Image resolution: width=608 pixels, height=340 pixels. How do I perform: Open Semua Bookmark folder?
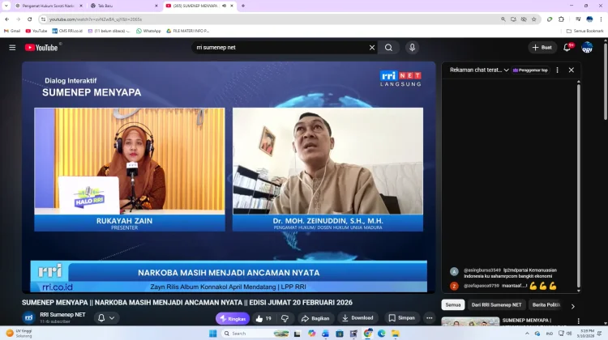point(585,31)
